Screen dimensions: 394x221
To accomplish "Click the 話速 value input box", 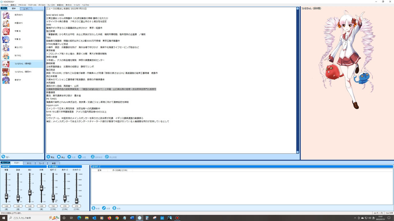I will 18,206.
